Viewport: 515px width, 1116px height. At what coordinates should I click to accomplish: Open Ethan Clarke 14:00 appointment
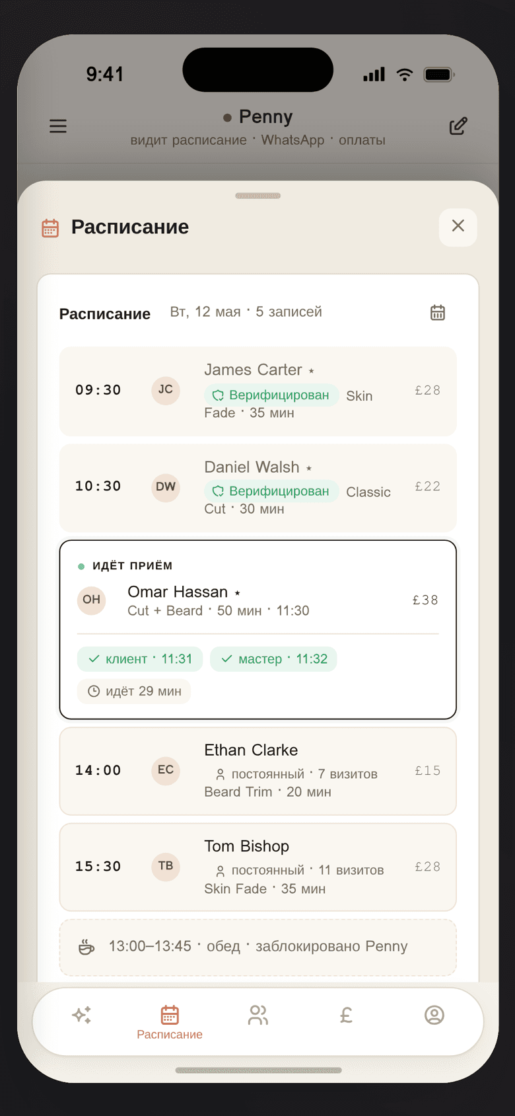pyautogui.click(x=258, y=771)
